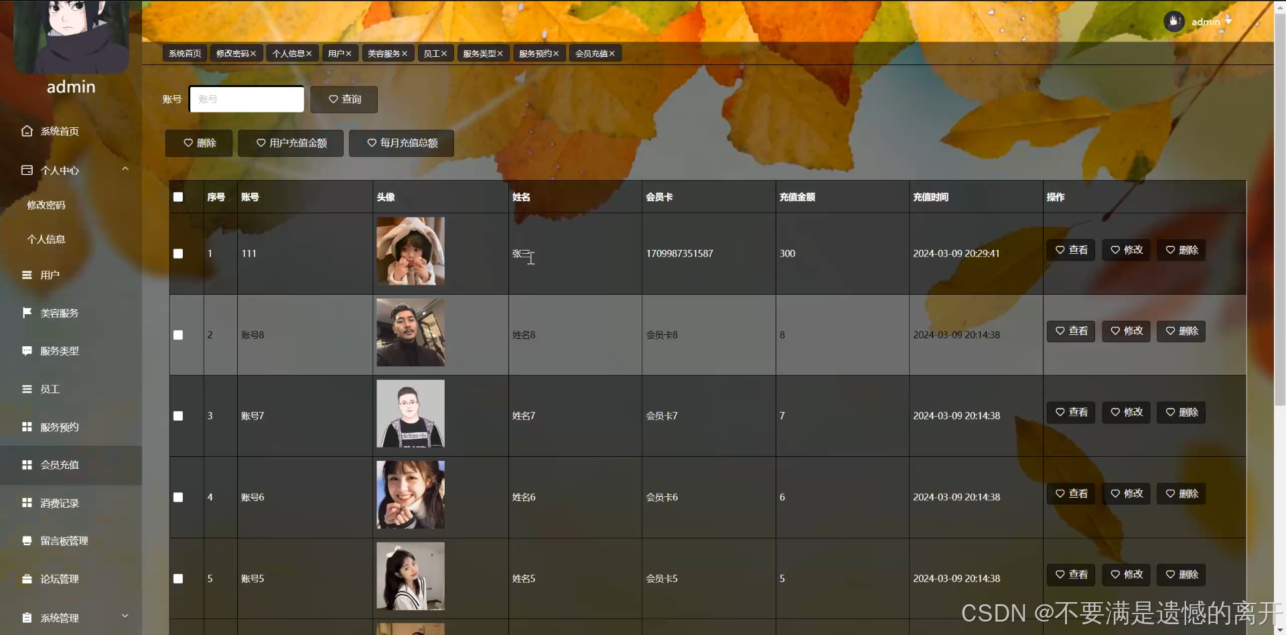Close the 美容服务 tab with its X
Viewport: 1286px width, 635px height.
(x=405, y=54)
